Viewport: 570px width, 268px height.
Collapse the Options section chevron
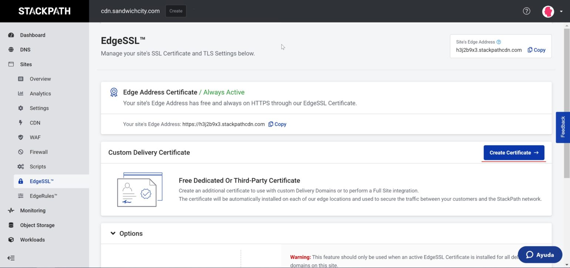113,233
